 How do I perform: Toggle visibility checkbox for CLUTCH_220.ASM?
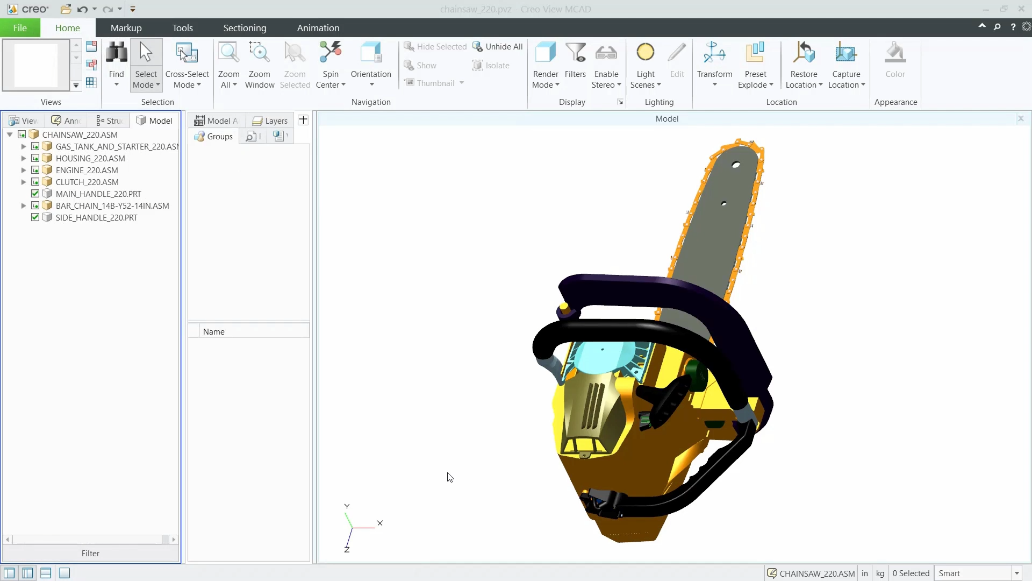coord(35,182)
